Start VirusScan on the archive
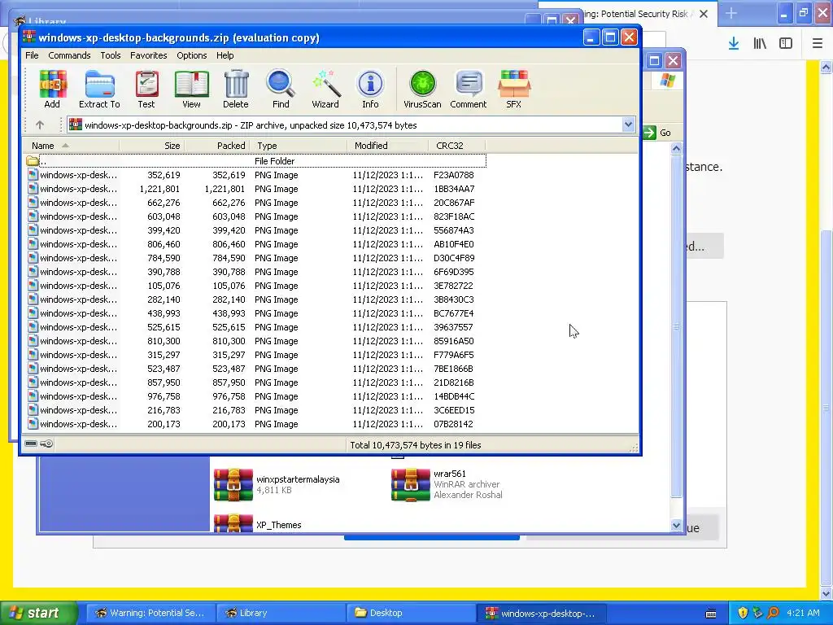The height and width of the screenshot is (625, 833). 422,89
